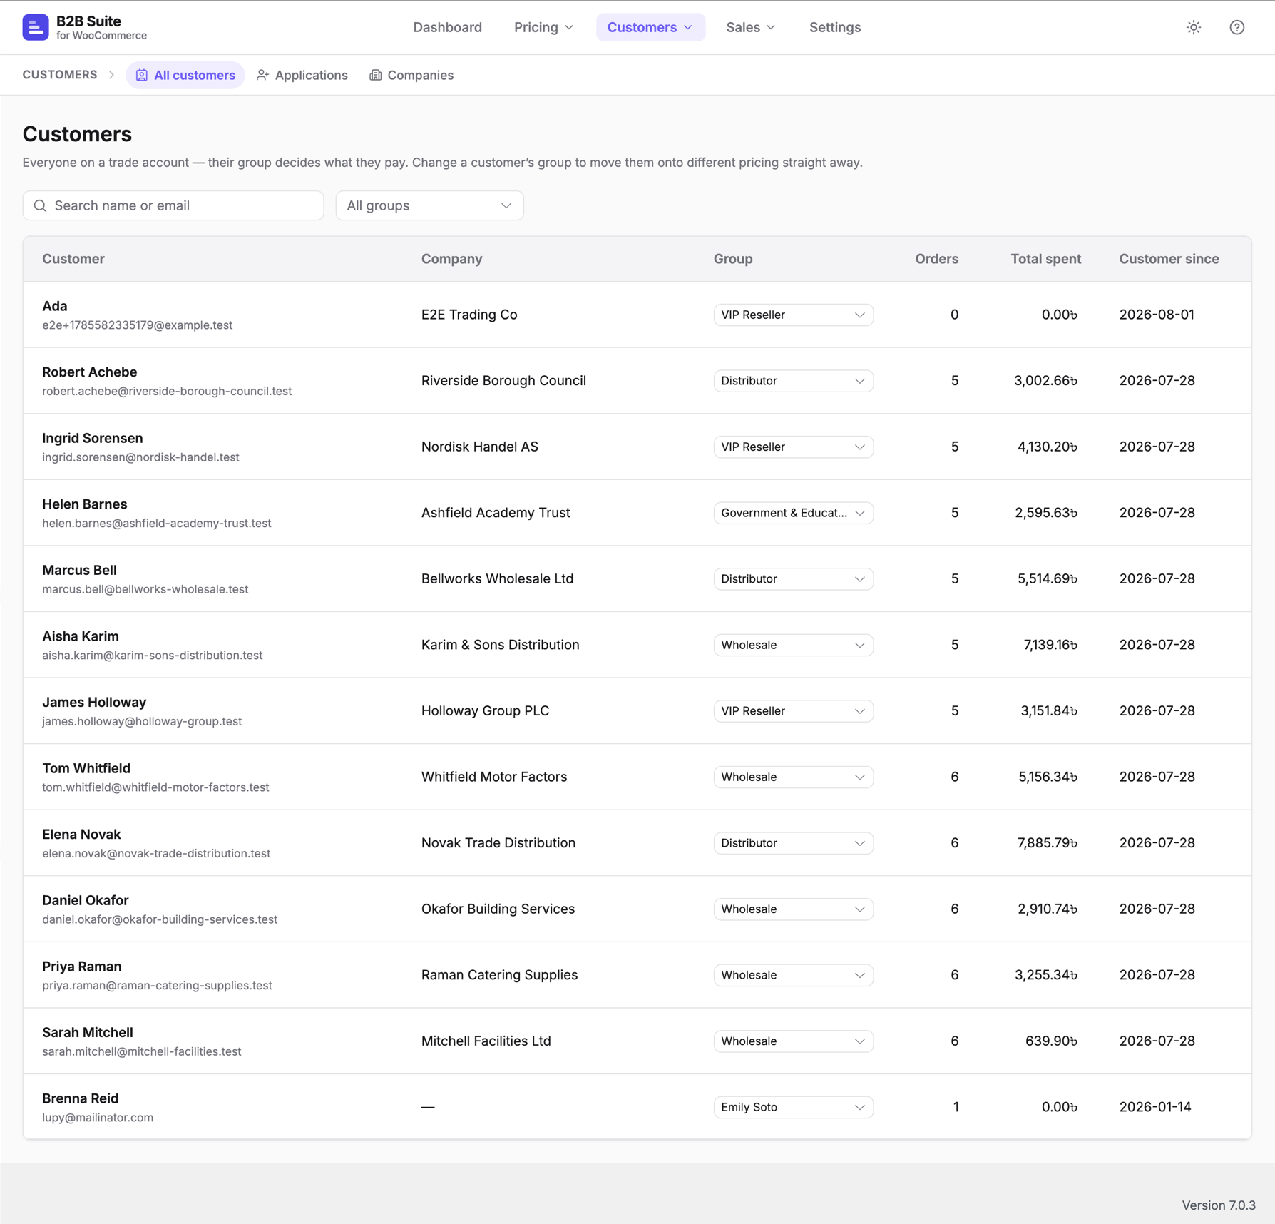The width and height of the screenshot is (1275, 1224).
Task: Click email priya.raman@raman-catering-supplies.test
Action: click(x=158, y=986)
